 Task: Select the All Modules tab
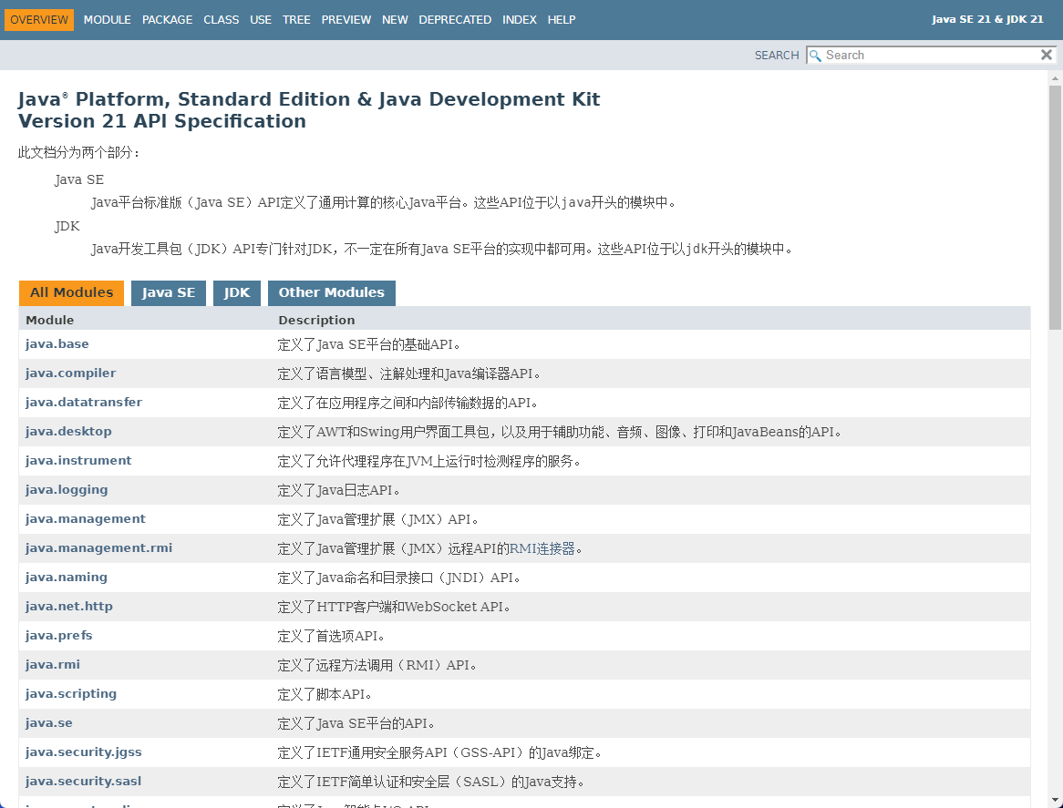(x=71, y=292)
